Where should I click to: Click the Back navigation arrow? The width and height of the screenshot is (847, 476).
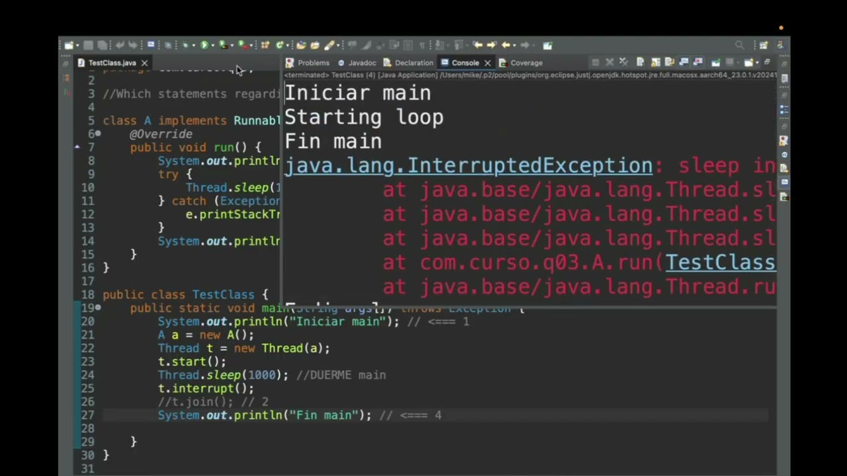[506, 45]
